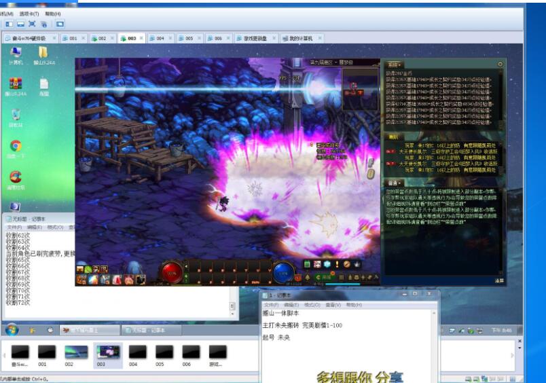Open the 选项卡(T) menu
Image resolution: width=546 pixels, height=383 pixels.
[x=29, y=14]
